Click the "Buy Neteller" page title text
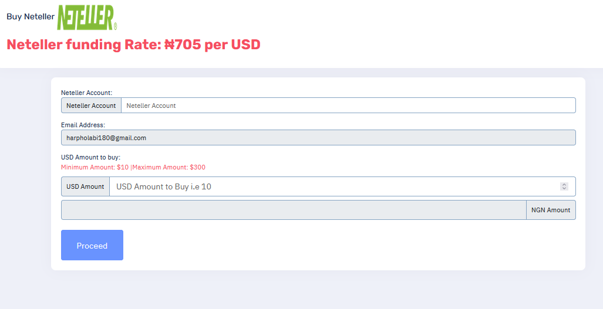603x309 pixels. [x=31, y=16]
